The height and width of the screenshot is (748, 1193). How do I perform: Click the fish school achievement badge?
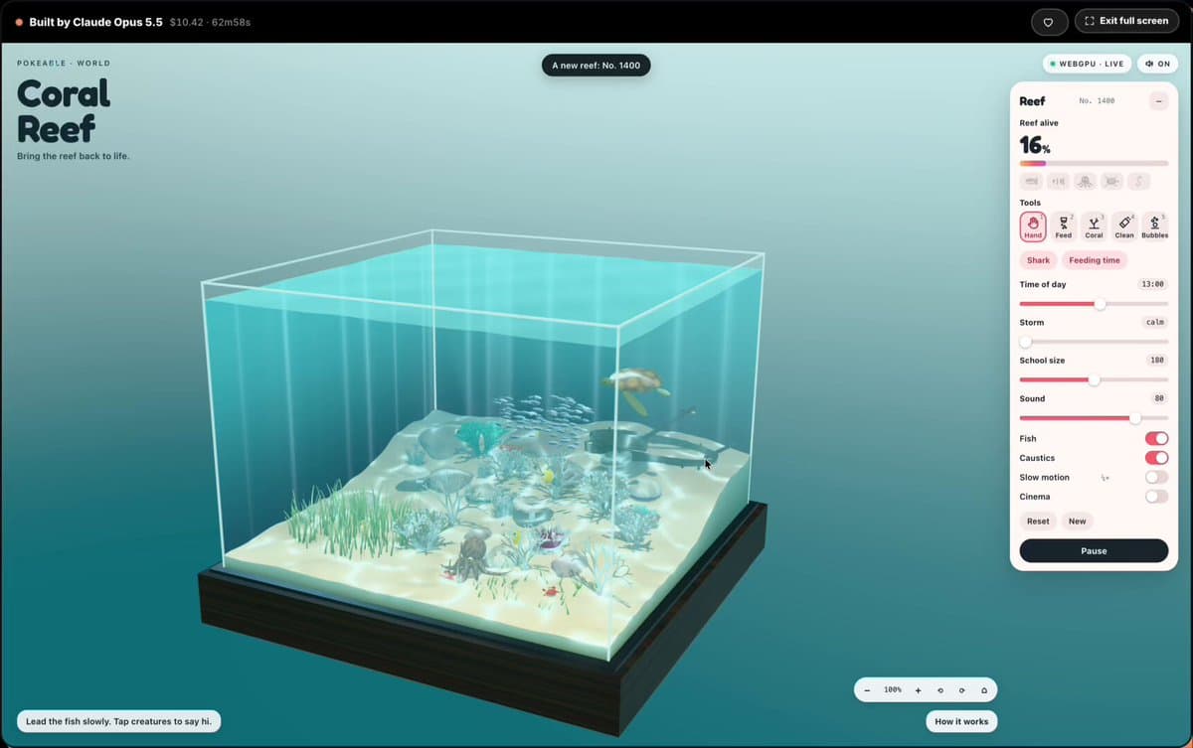tap(1059, 181)
